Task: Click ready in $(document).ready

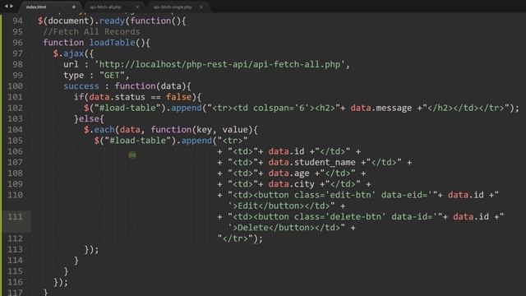Action: point(112,21)
